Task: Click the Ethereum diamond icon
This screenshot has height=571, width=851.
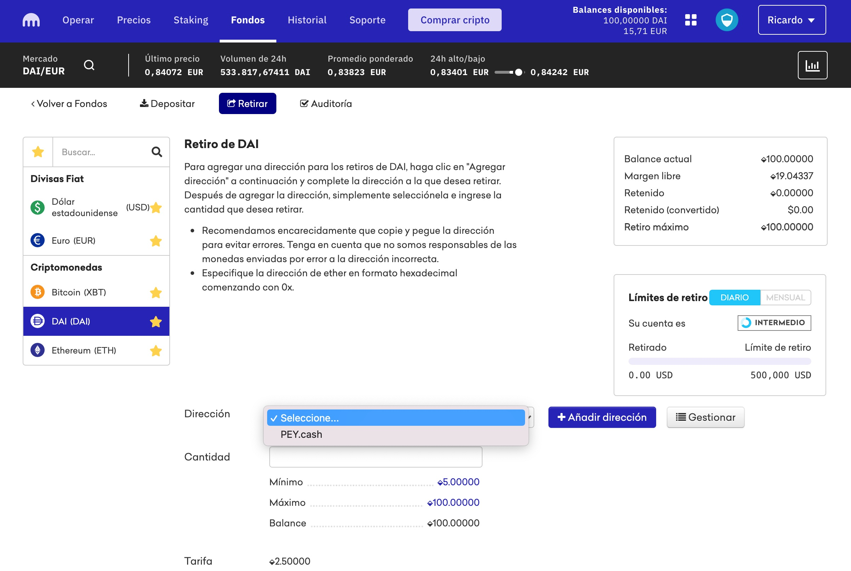Action: pos(38,350)
